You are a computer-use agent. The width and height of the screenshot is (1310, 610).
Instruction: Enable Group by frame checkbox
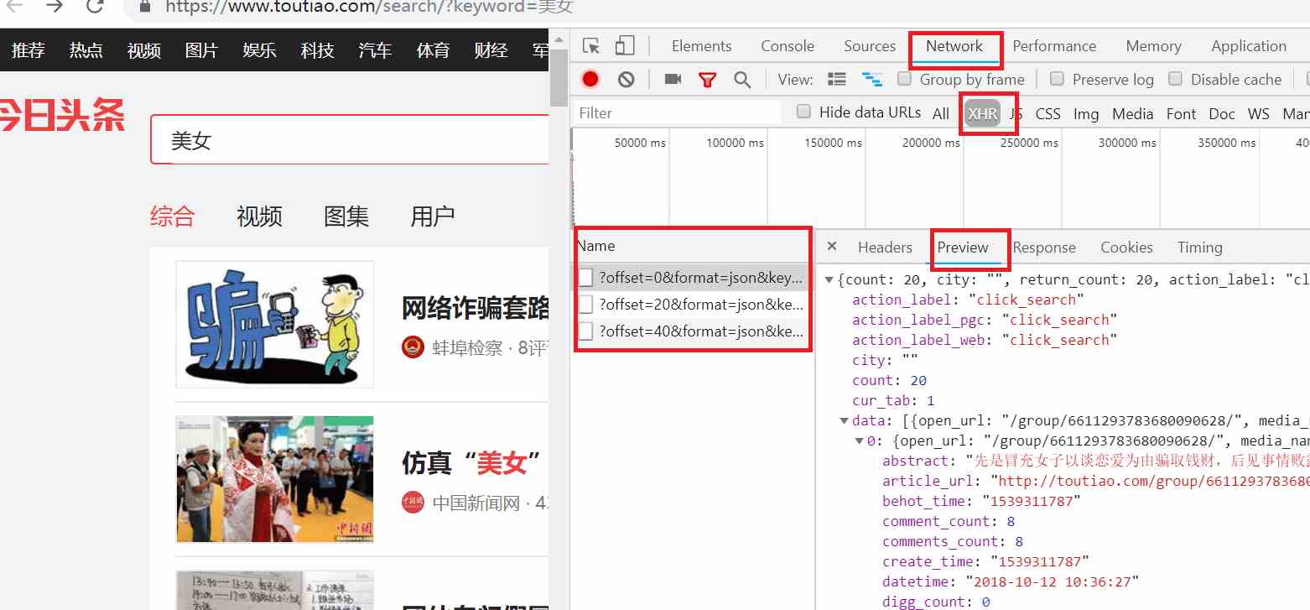pyautogui.click(x=904, y=79)
